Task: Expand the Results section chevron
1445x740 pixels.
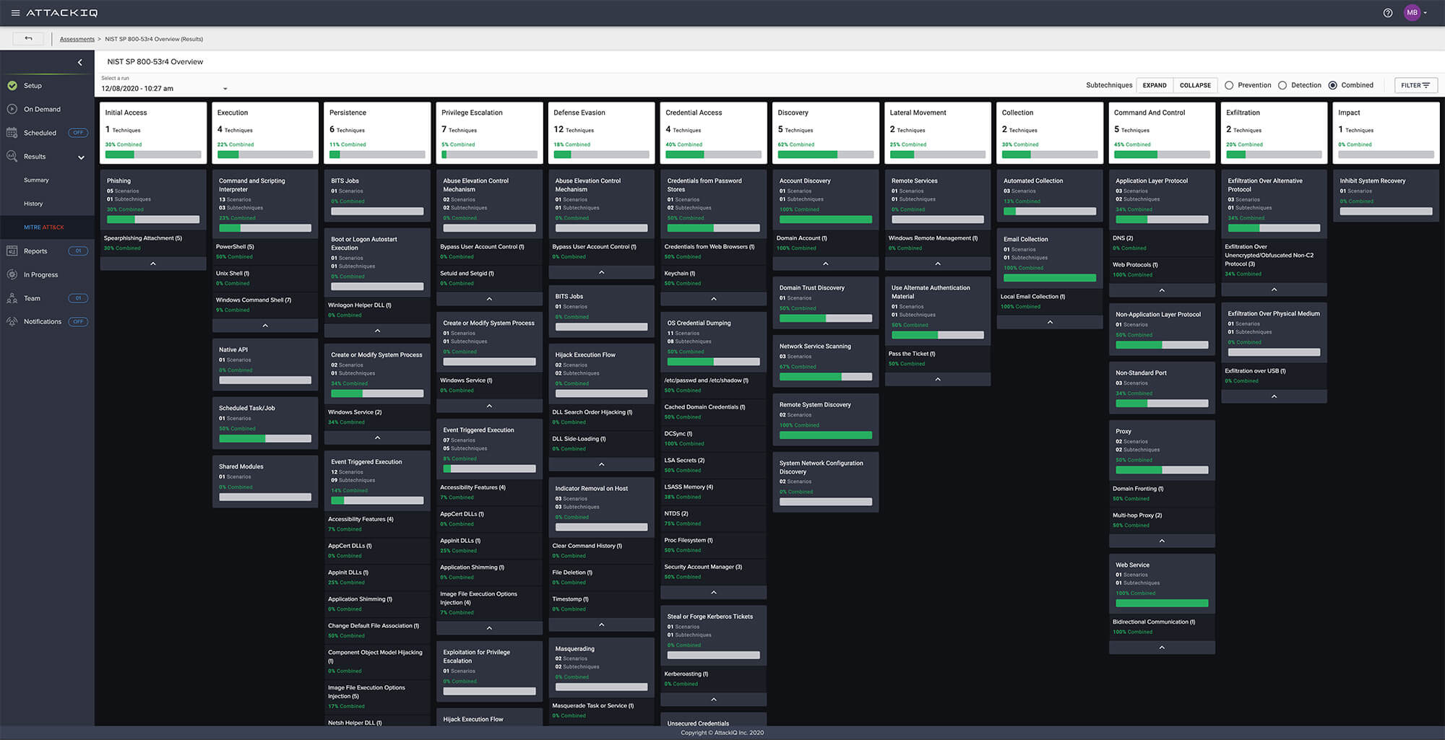Action: (81, 157)
